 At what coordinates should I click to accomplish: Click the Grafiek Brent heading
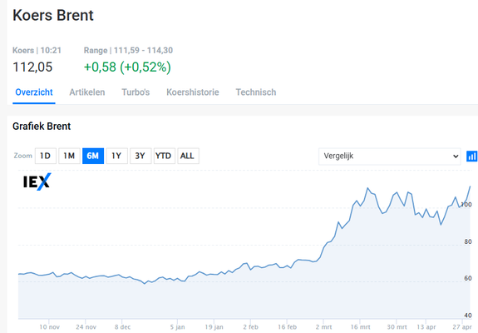[x=42, y=126]
